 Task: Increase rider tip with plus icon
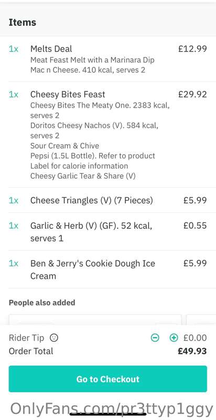point(174,338)
